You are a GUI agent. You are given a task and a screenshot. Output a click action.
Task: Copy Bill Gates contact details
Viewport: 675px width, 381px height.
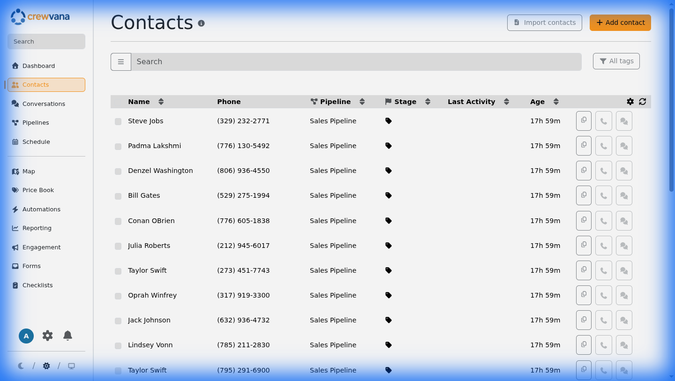pos(584,195)
